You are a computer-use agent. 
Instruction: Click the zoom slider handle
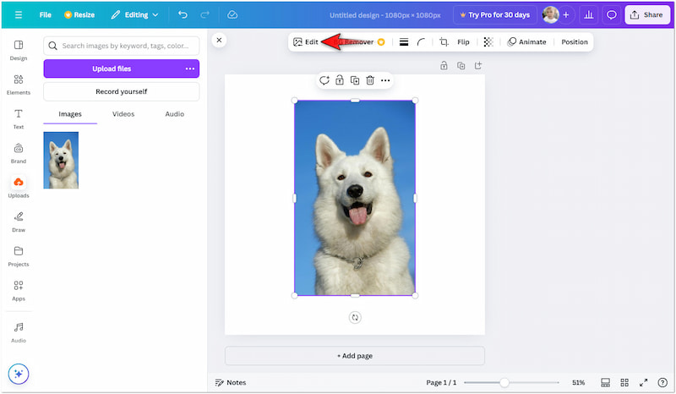[x=504, y=382]
